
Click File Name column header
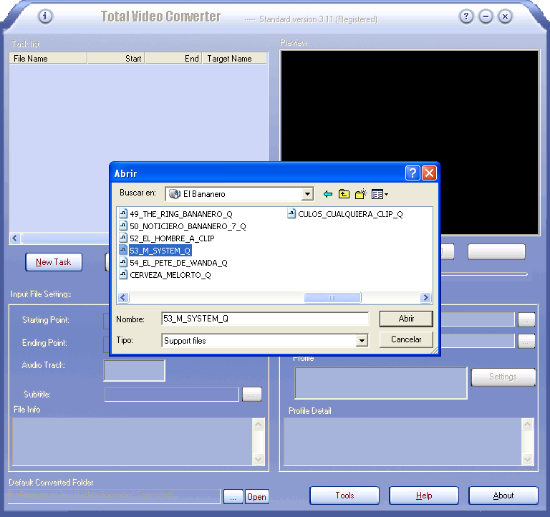tap(48, 58)
